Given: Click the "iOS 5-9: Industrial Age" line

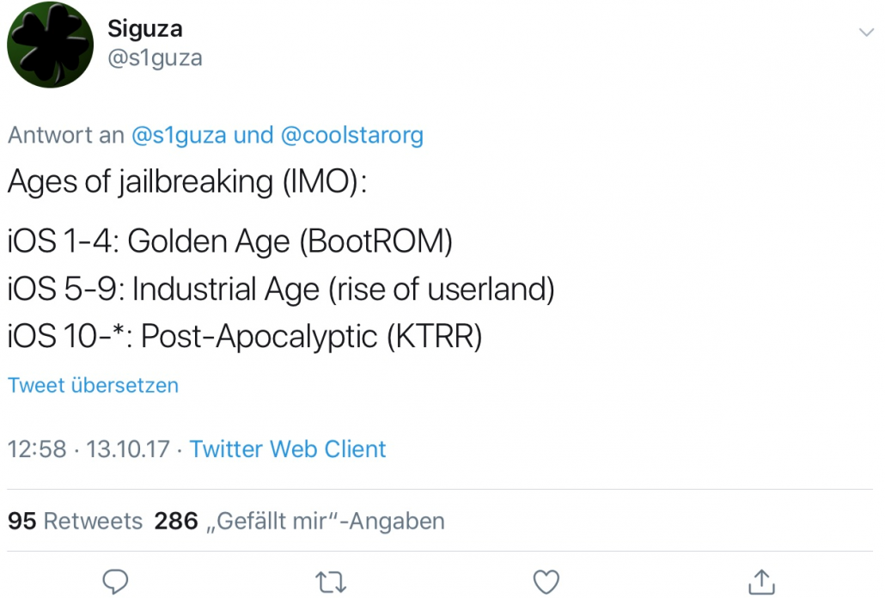Looking at the screenshot, I should [x=281, y=290].
